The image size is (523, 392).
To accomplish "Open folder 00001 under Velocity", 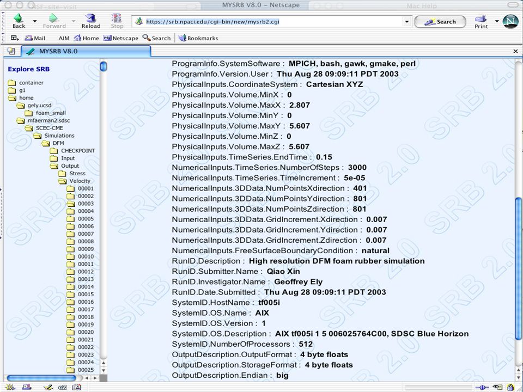I will pyautogui.click(x=80, y=189).
